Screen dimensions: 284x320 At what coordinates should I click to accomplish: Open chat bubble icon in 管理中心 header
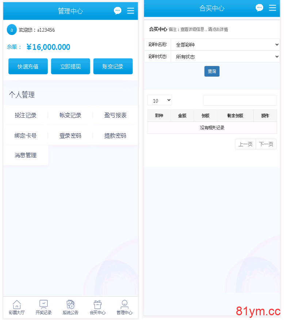118,11
